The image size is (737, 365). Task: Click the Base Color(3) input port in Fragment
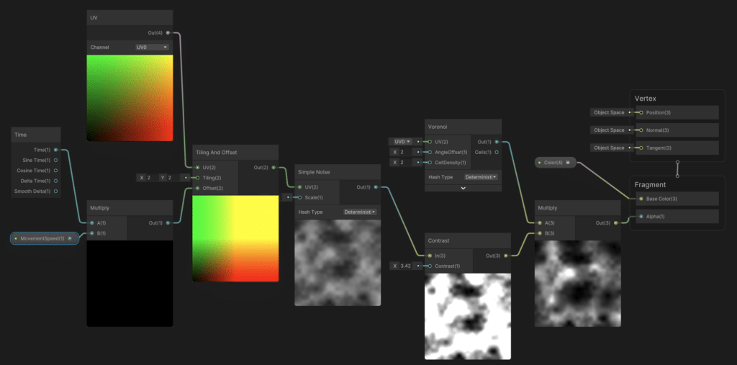pyautogui.click(x=641, y=199)
